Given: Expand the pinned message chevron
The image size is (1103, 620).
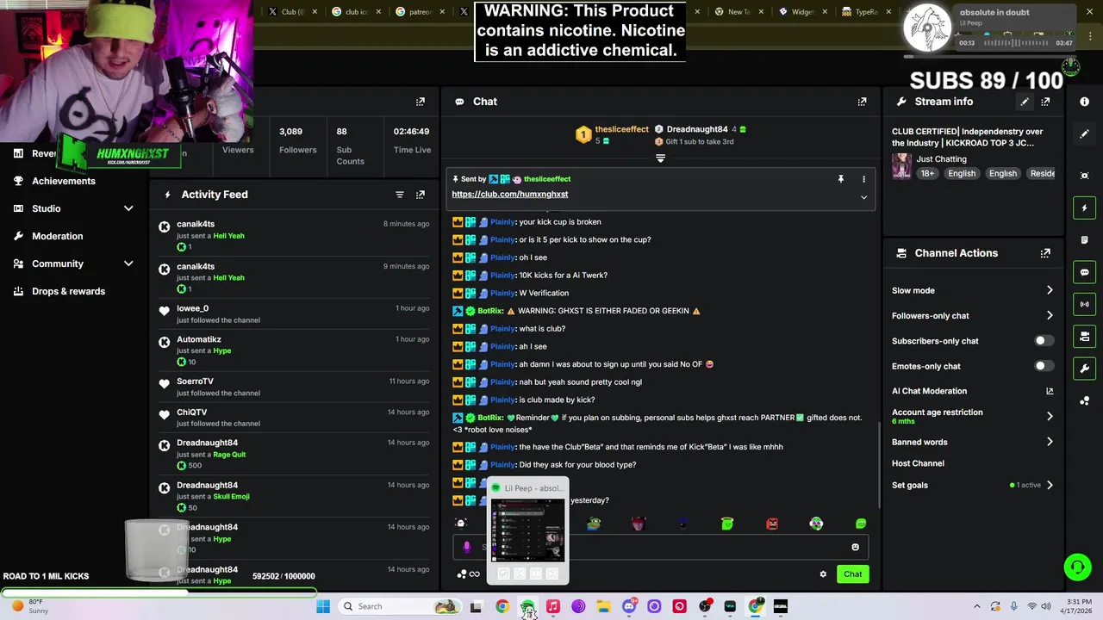Looking at the screenshot, I should coord(863,197).
